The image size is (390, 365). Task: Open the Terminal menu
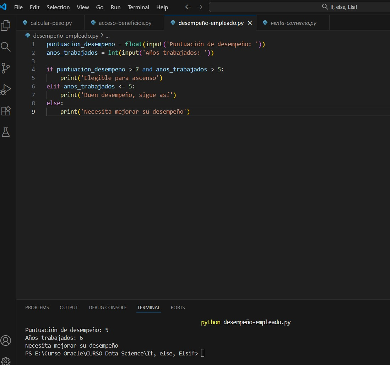point(138,7)
